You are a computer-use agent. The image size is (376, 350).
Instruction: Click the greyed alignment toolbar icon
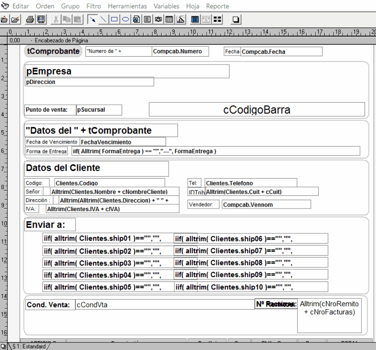(206, 20)
